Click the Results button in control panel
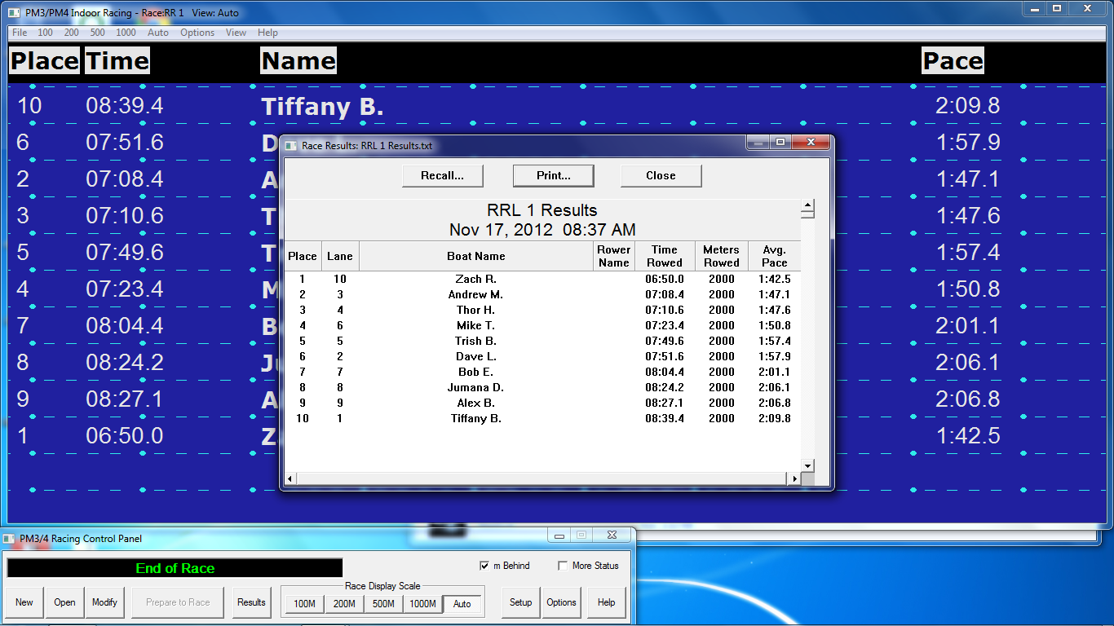 [251, 602]
